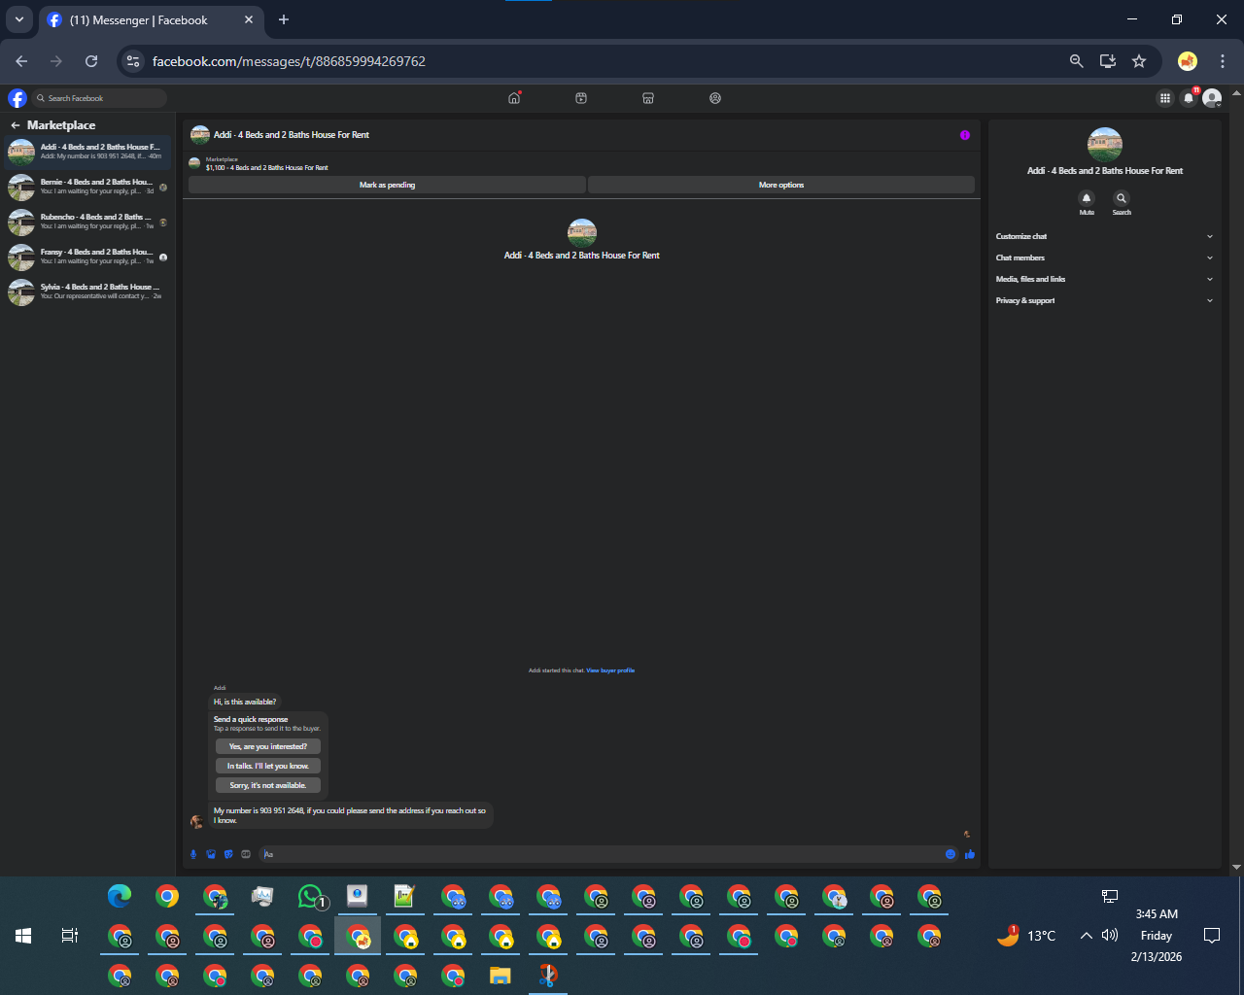Click the GIF picker icon
1244x995 pixels.
pos(246,854)
